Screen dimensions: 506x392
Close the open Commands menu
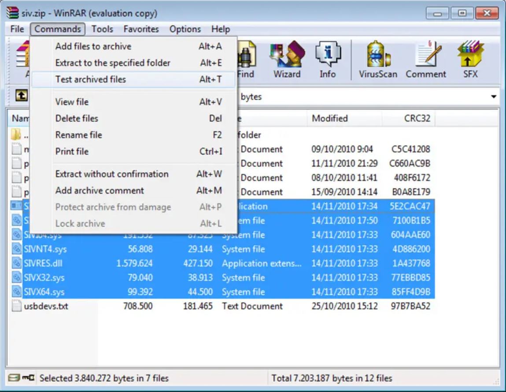pyautogui.click(x=58, y=29)
